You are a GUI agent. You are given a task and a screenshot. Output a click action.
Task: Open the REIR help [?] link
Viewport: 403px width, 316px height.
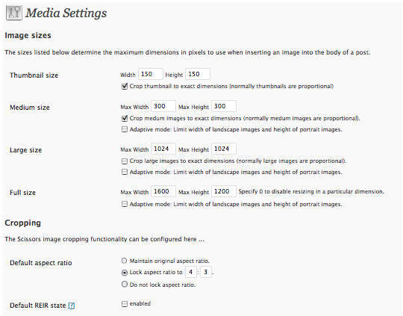coord(72,306)
